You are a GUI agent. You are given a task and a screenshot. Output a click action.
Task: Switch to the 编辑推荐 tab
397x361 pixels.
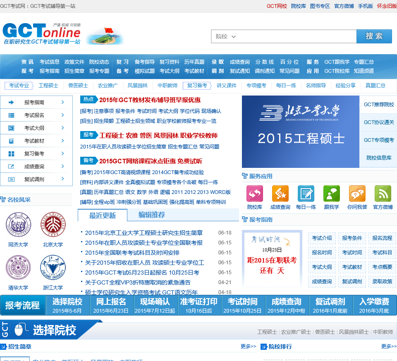[152, 215]
